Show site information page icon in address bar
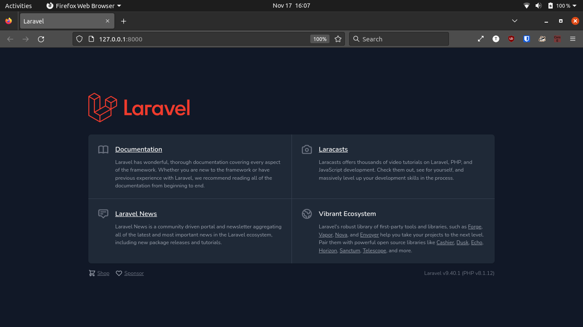Screen dimensions: 583x327 tap(91, 39)
